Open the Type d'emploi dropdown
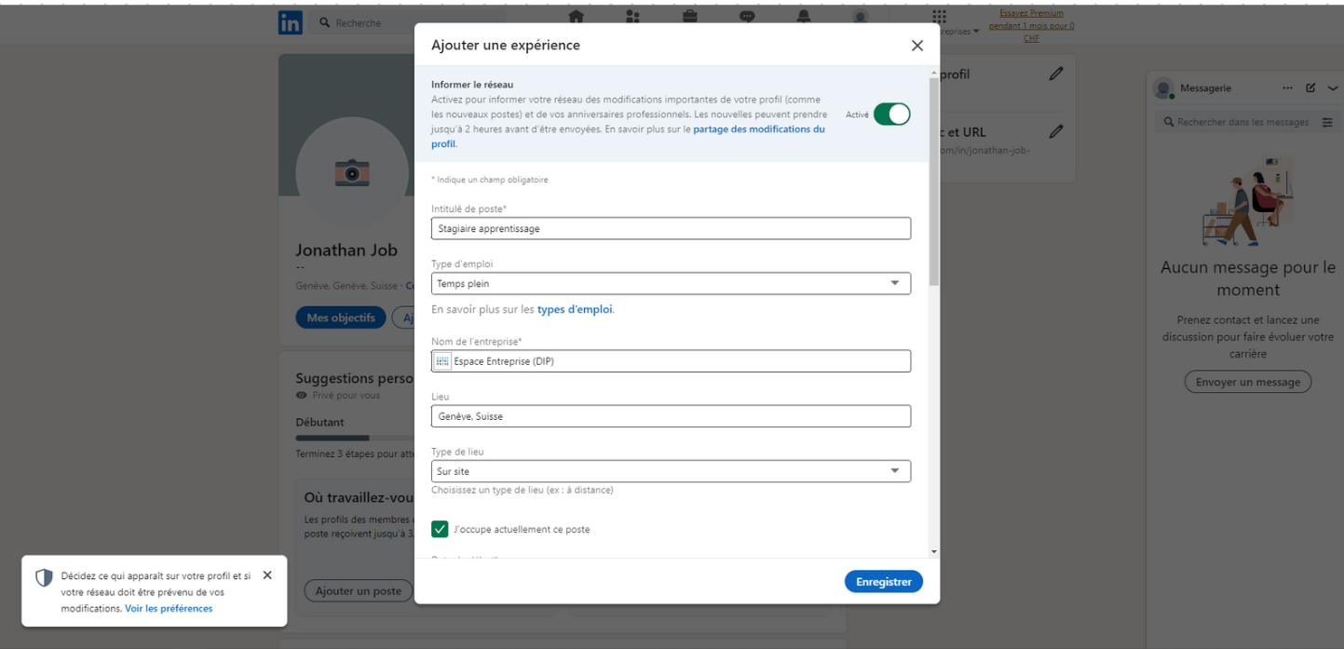This screenshot has height=649, width=1344. (x=671, y=283)
